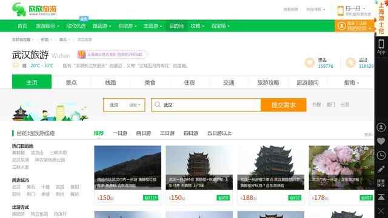Screen dimensions: 388x218
Task: Open the tour thumbnail priced ¥188
Action: [271, 168]
